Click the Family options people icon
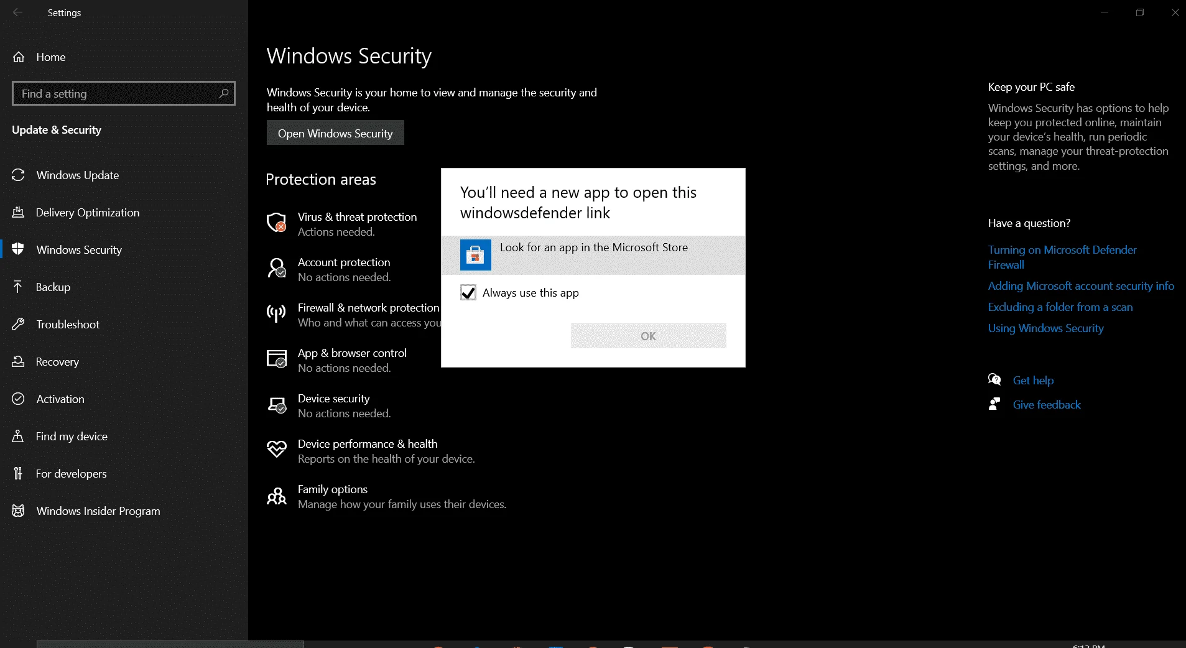Image resolution: width=1186 pixels, height=648 pixels. pos(277,496)
